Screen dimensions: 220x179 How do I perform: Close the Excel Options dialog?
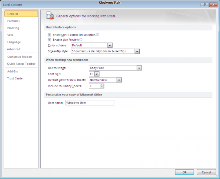coord(213,5)
